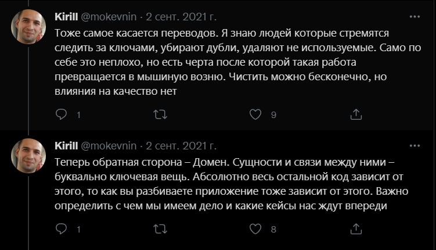
Task: Like the first tweet with 9 likes
Action: pos(255,115)
